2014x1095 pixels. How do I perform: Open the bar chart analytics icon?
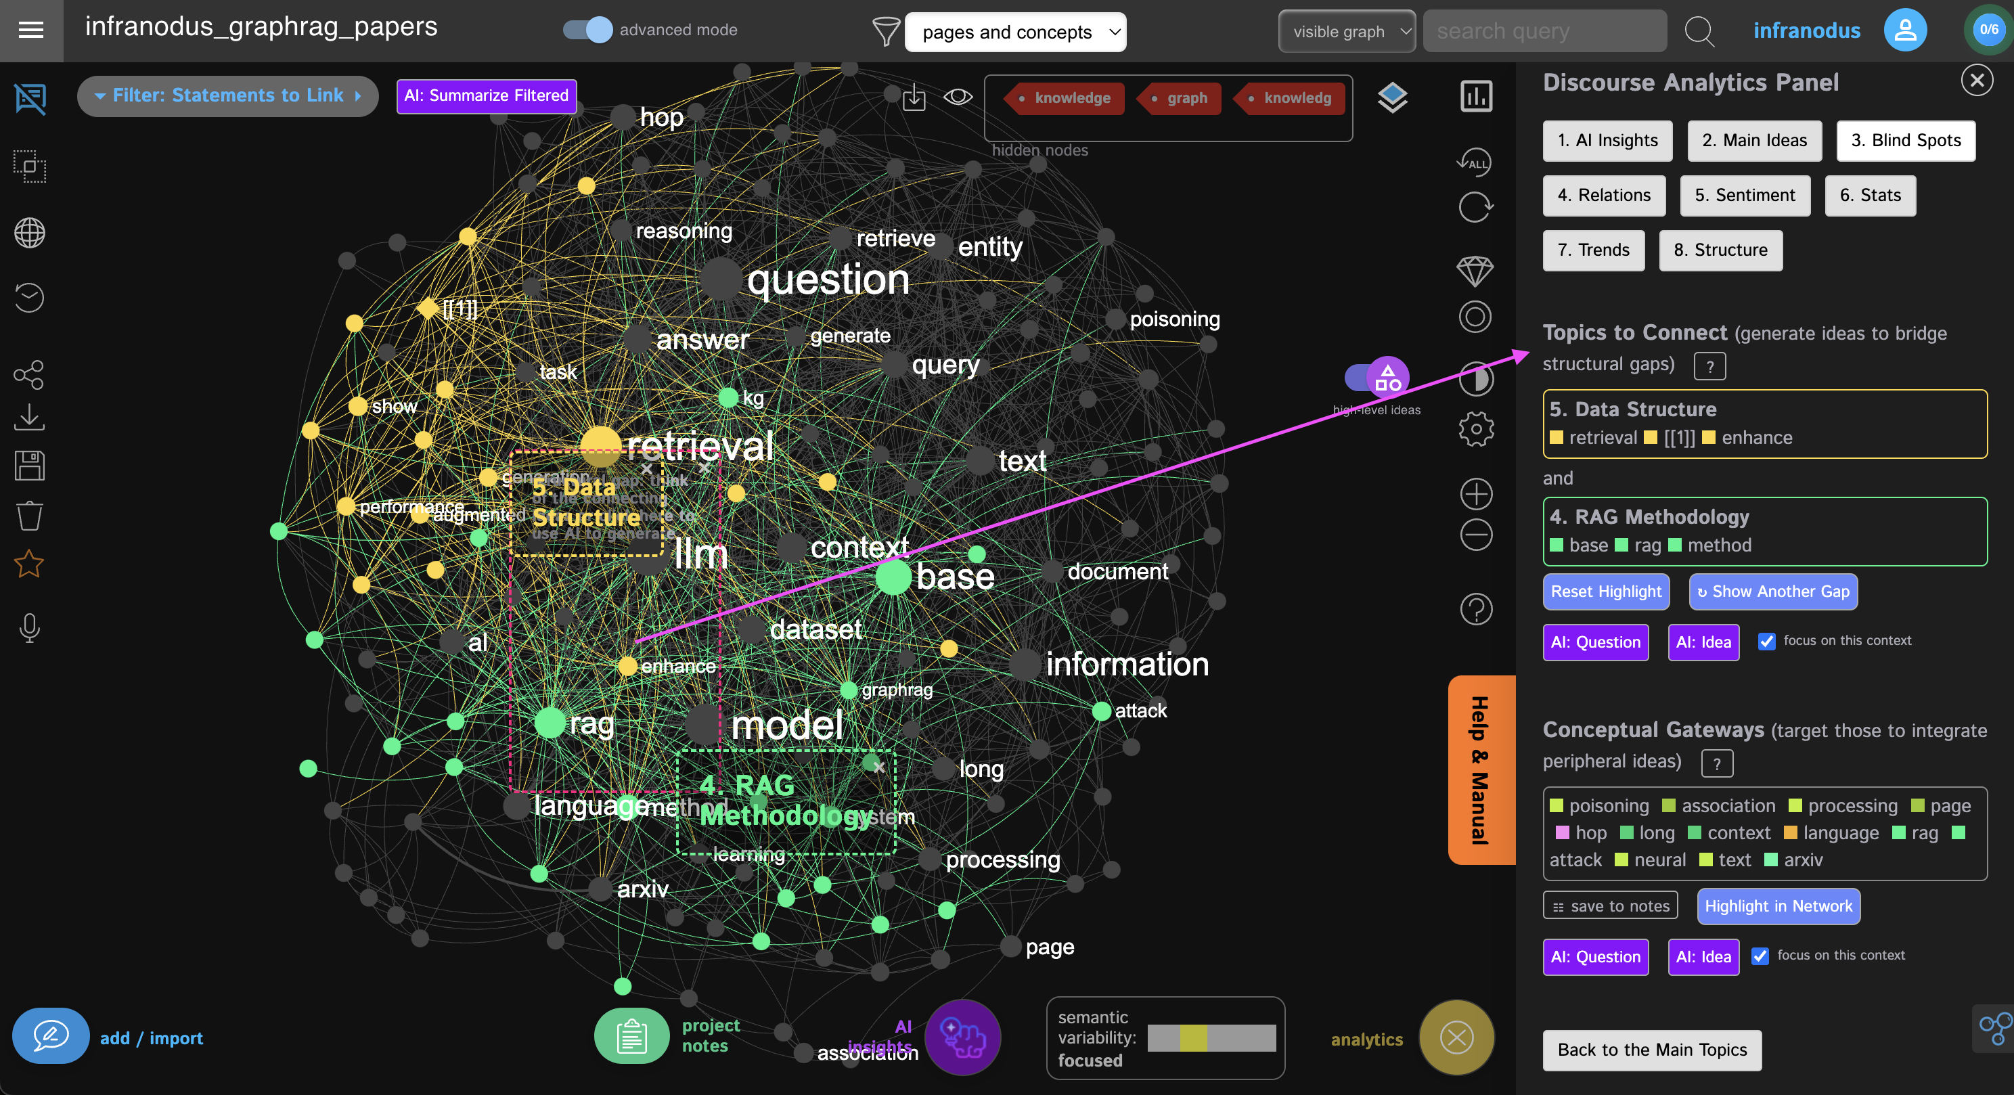[x=1476, y=96]
